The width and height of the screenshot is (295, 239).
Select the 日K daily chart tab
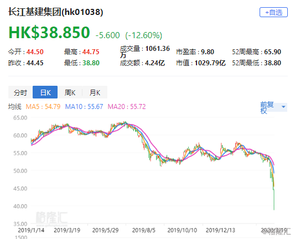[x=45, y=92]
